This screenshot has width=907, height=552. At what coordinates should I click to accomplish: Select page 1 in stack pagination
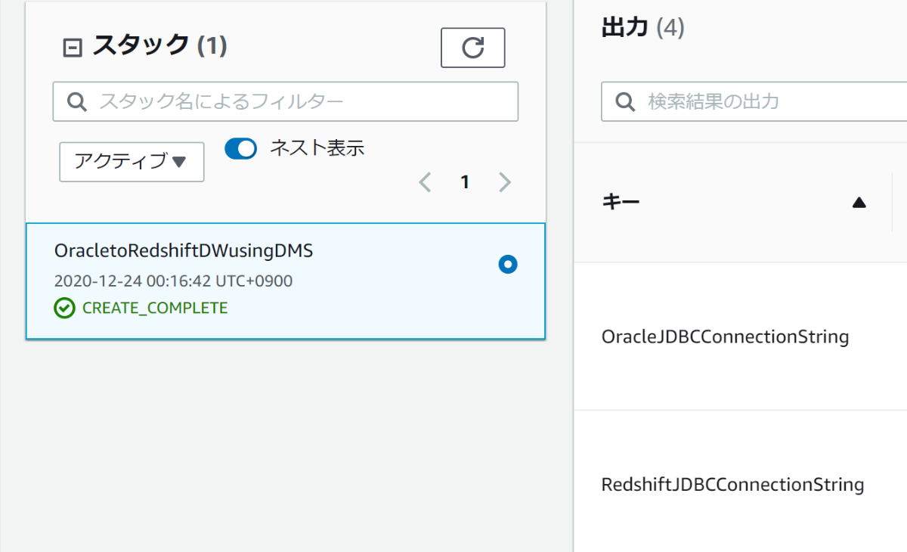pyautogui.click(x=465, y=182)
